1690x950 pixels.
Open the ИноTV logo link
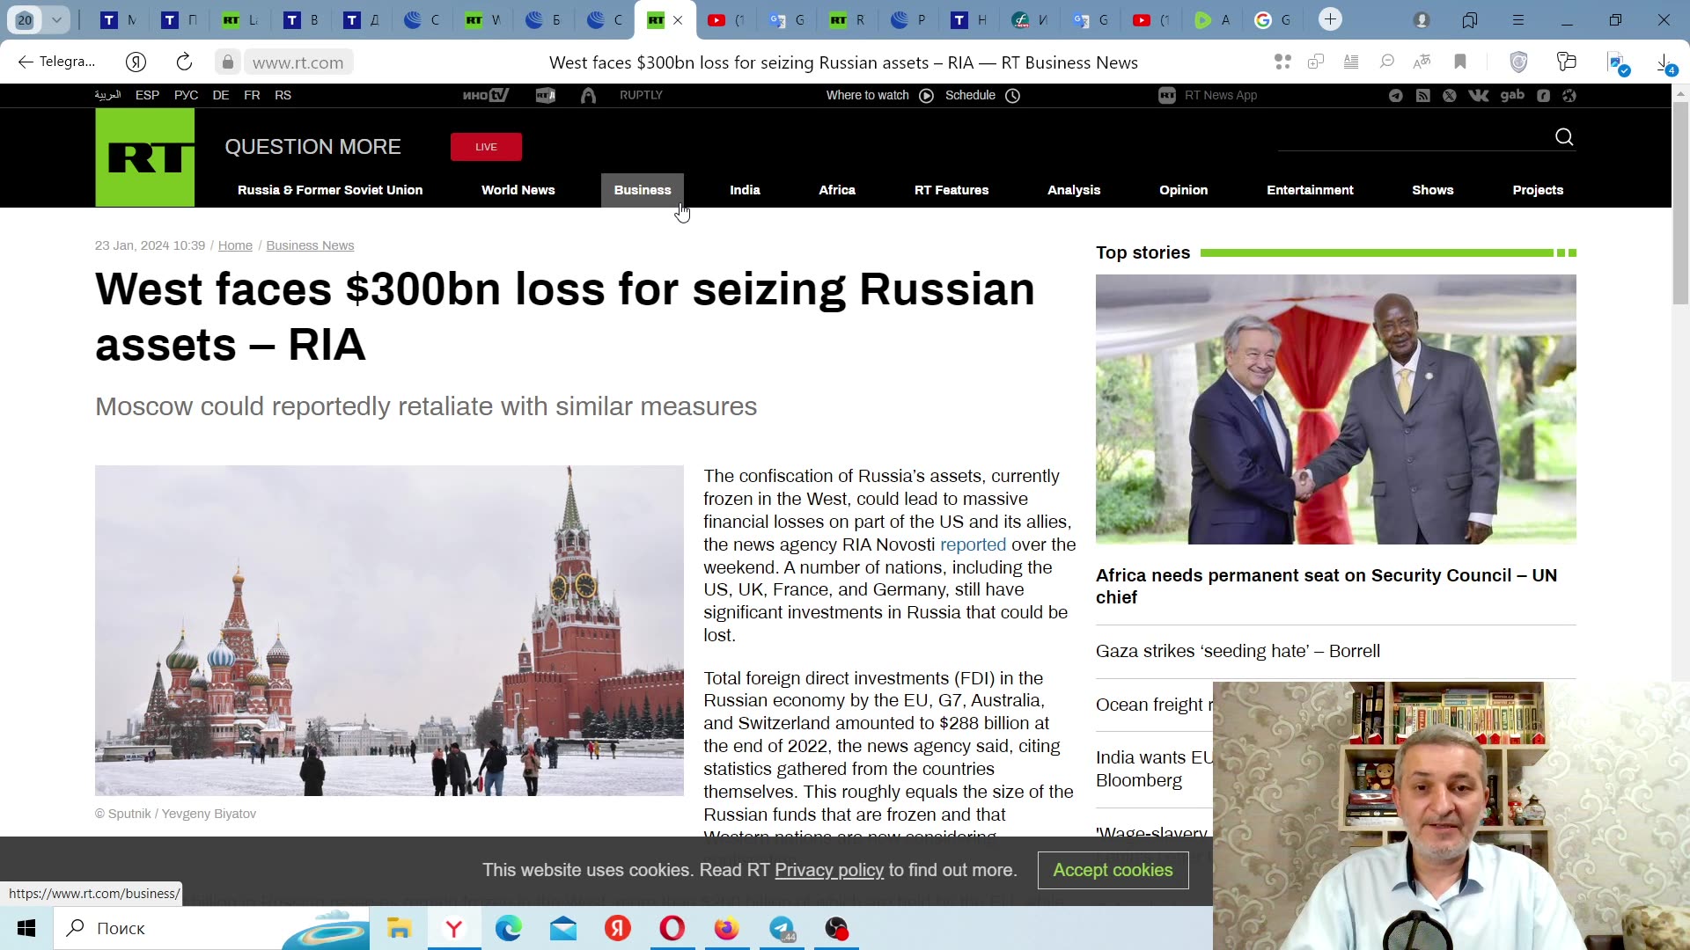point(486,95)
